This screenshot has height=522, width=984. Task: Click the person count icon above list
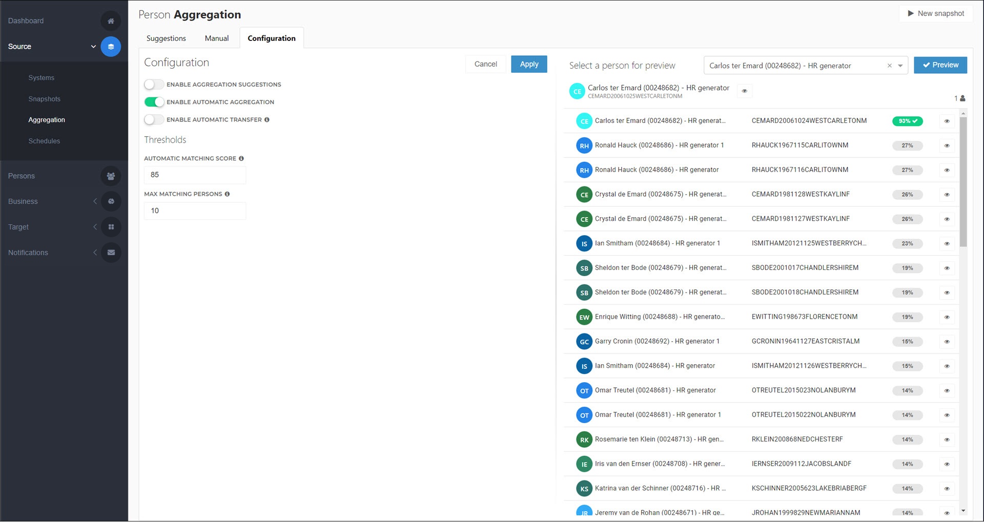click(962, 98)
